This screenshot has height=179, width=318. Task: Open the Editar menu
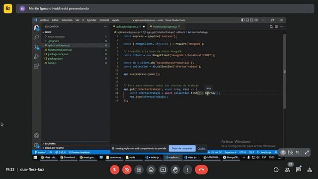[x=55, y=20]
